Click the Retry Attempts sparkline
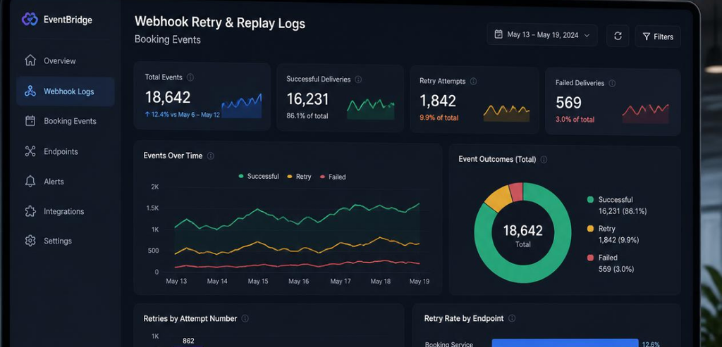The image size is (722, 347). click(506, 113)
